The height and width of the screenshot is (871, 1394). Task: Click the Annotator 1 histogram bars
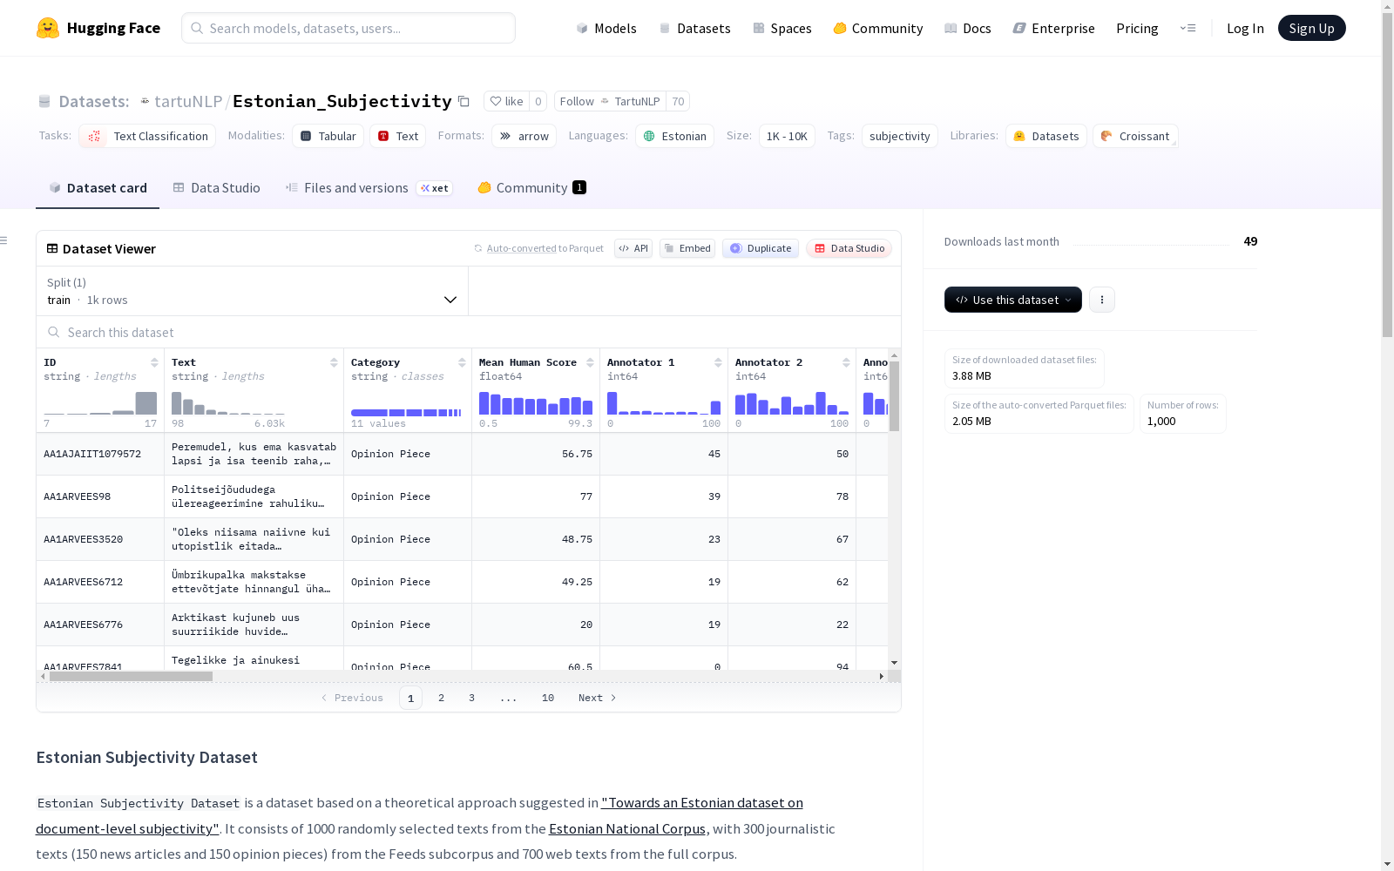[664, 403]
